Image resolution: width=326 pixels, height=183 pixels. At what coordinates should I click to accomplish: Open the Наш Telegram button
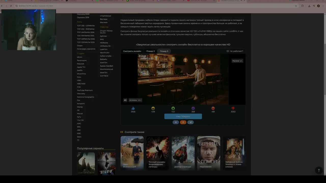coord(183,116)
